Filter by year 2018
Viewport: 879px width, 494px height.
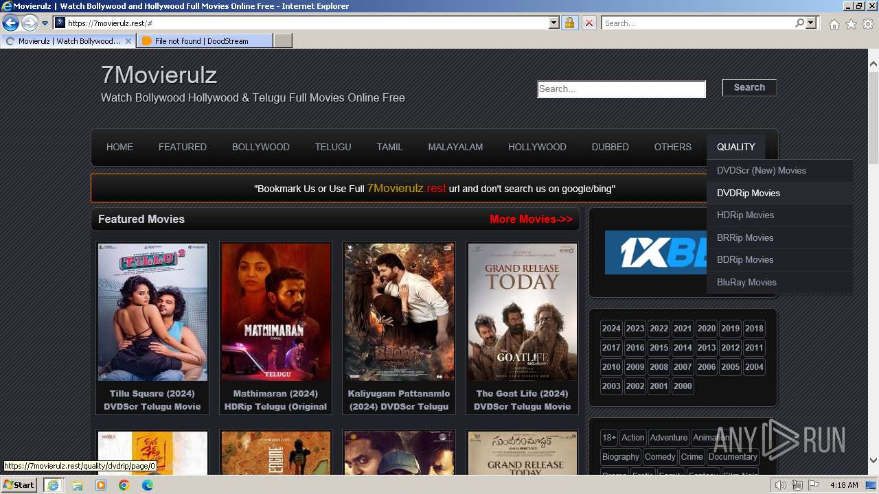click(754, 329)
